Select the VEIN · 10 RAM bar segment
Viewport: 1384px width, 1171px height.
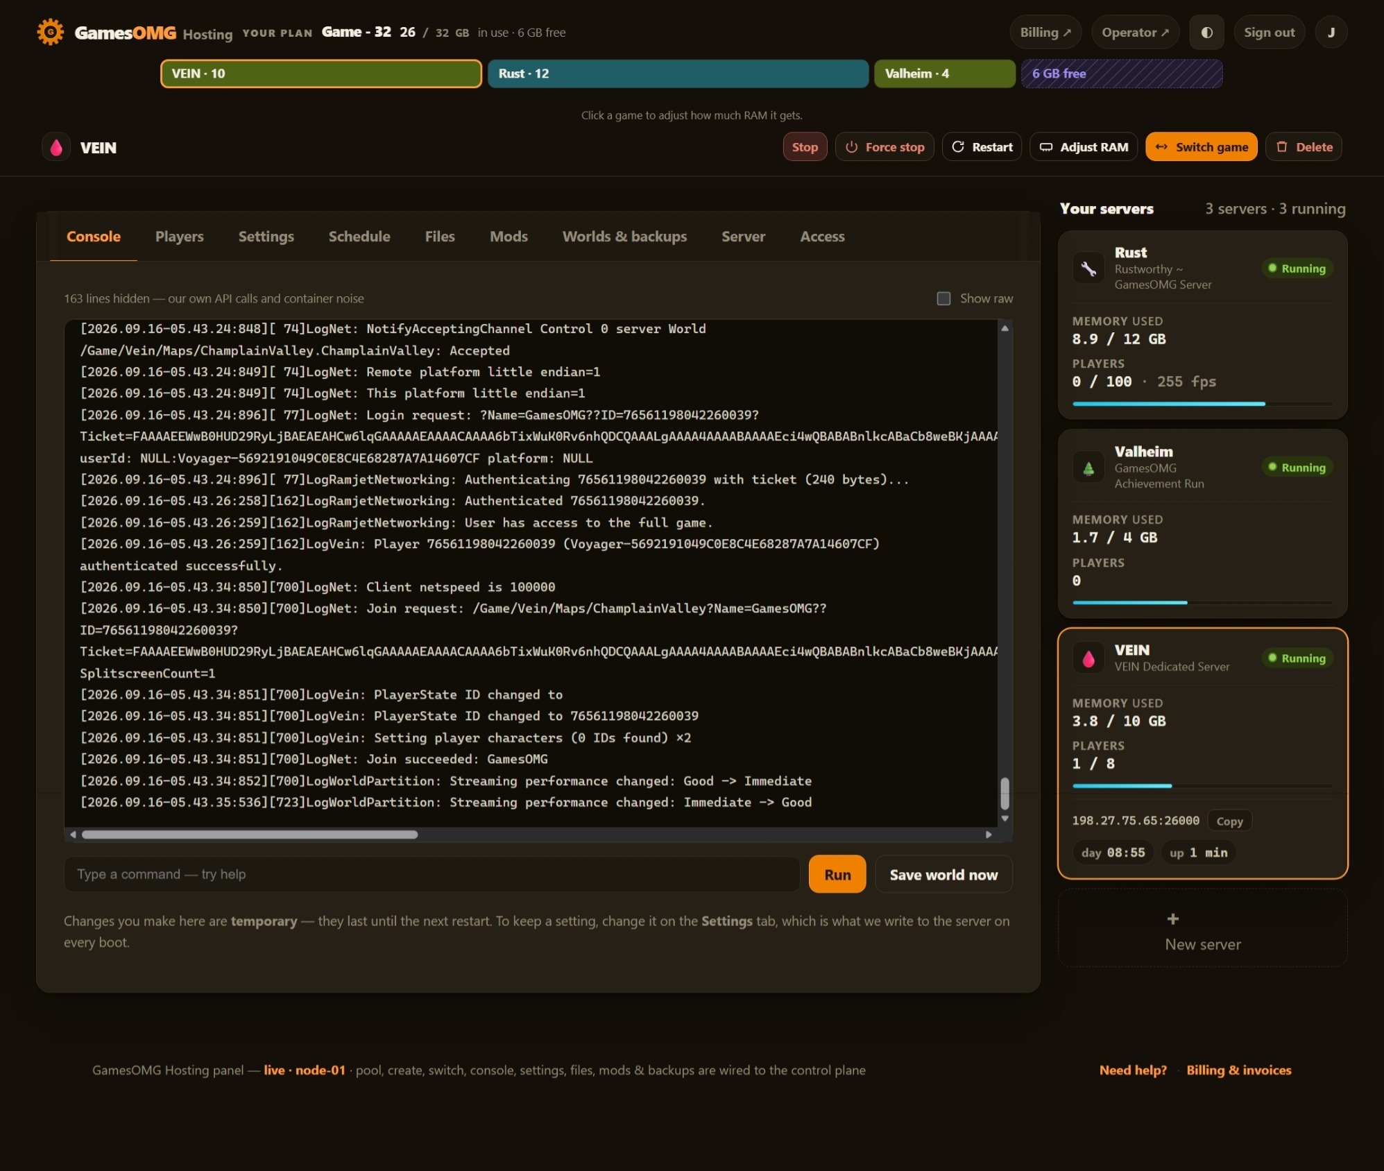tap(321, 74)
